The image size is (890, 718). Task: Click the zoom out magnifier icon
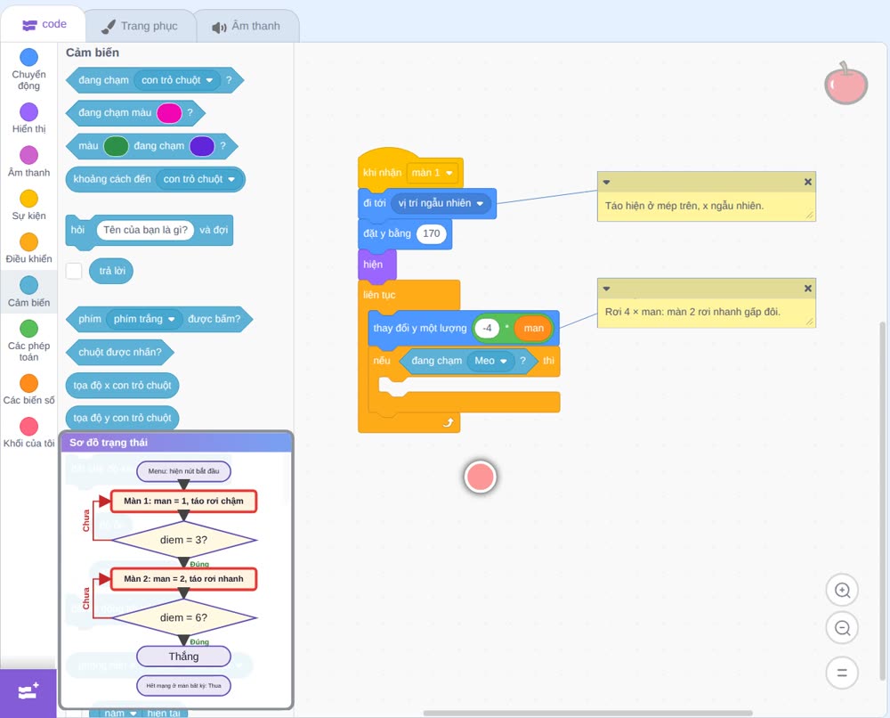click(842, 628)
